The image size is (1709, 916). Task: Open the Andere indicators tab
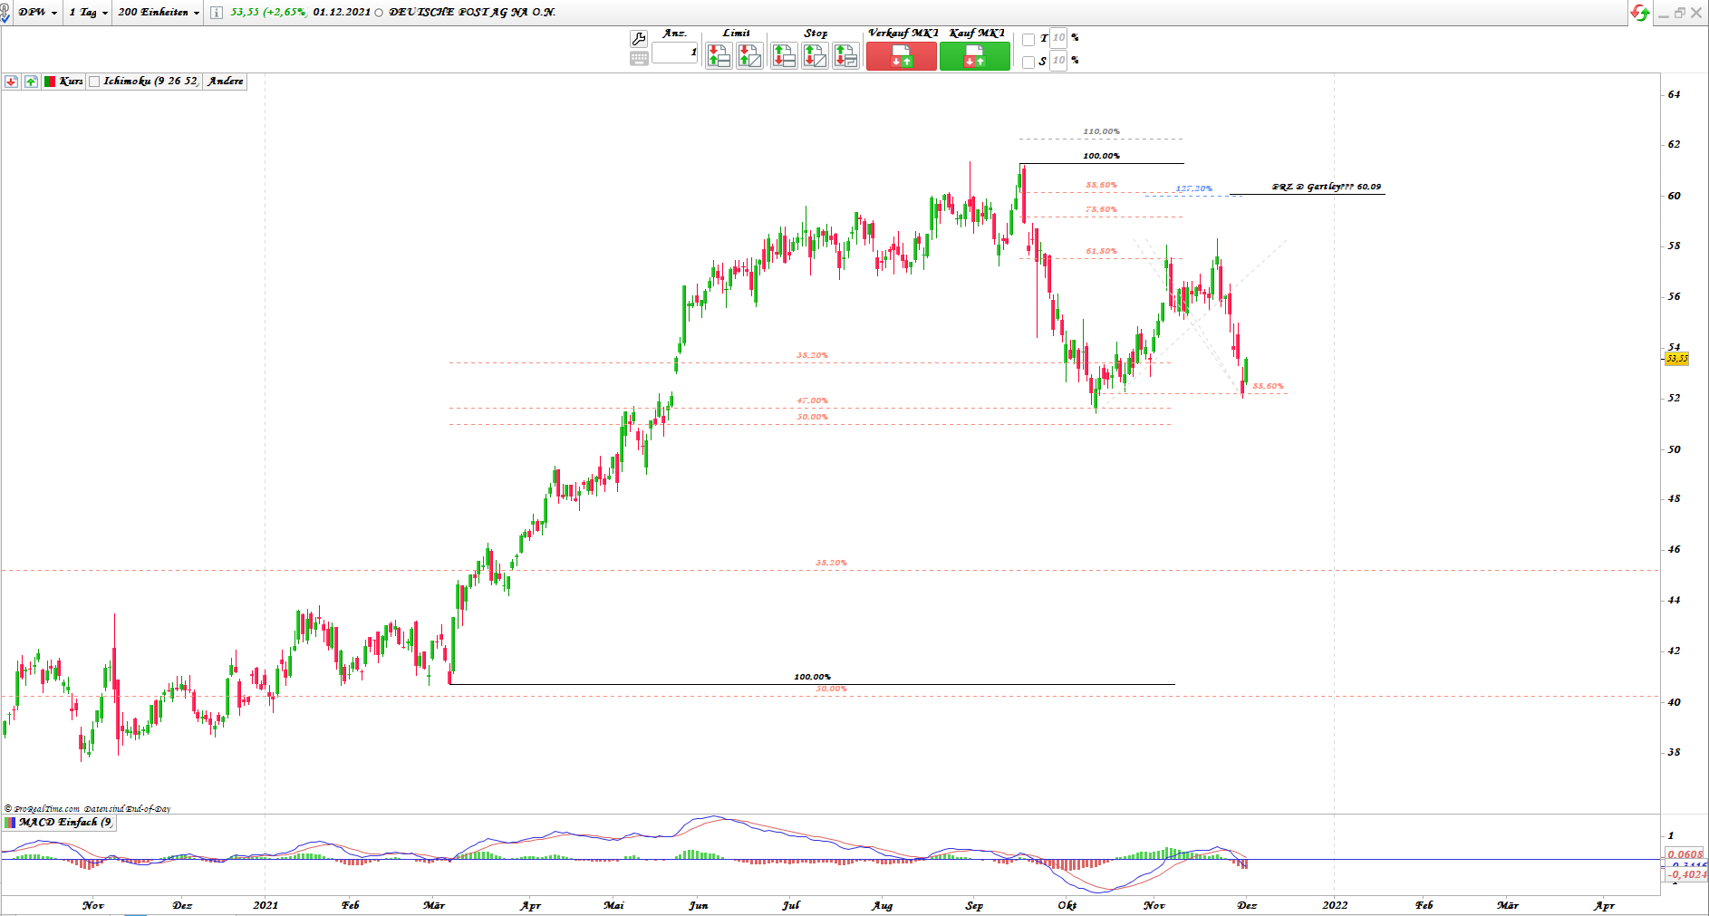tap(226, 82)
